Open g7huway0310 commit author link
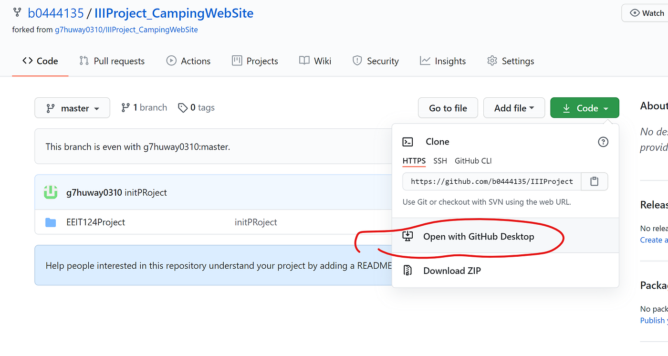The image size is (668, 356). click(94, 193)
